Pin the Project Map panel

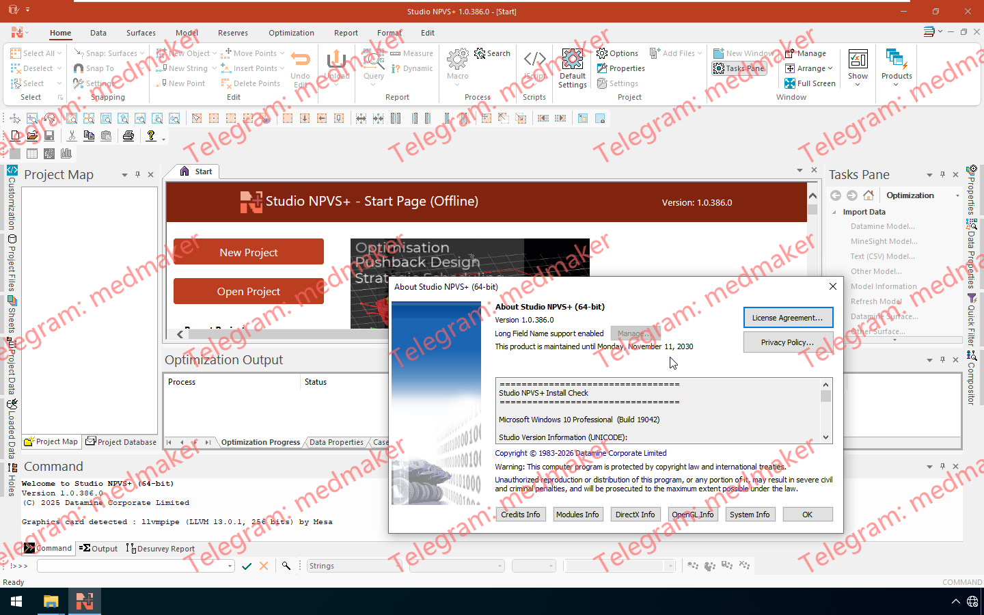pyautogui.click(x=137, y=174)
